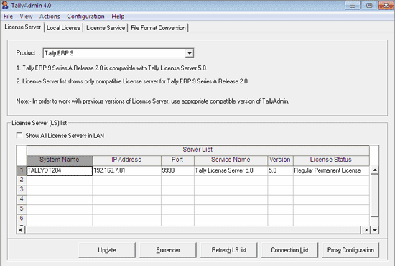Click the Update button
This screenshot has height=266, width=395.
[x=107, y=250]
